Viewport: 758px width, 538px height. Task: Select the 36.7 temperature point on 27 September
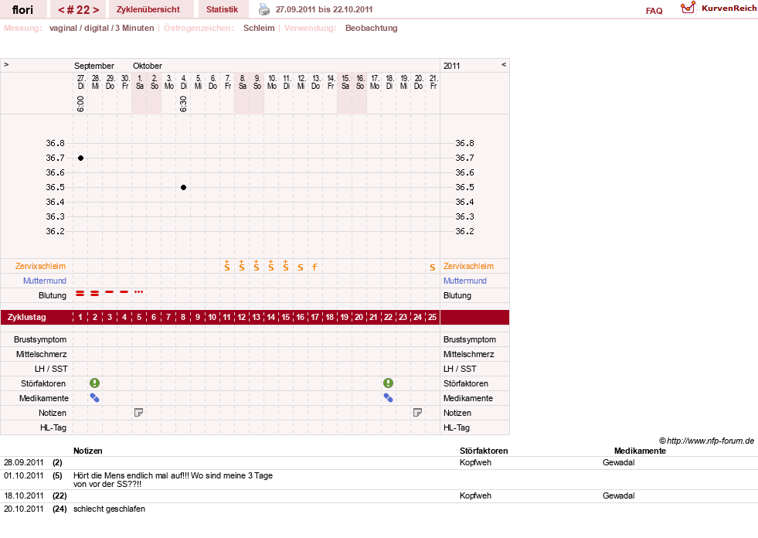(x=80, y=158)
